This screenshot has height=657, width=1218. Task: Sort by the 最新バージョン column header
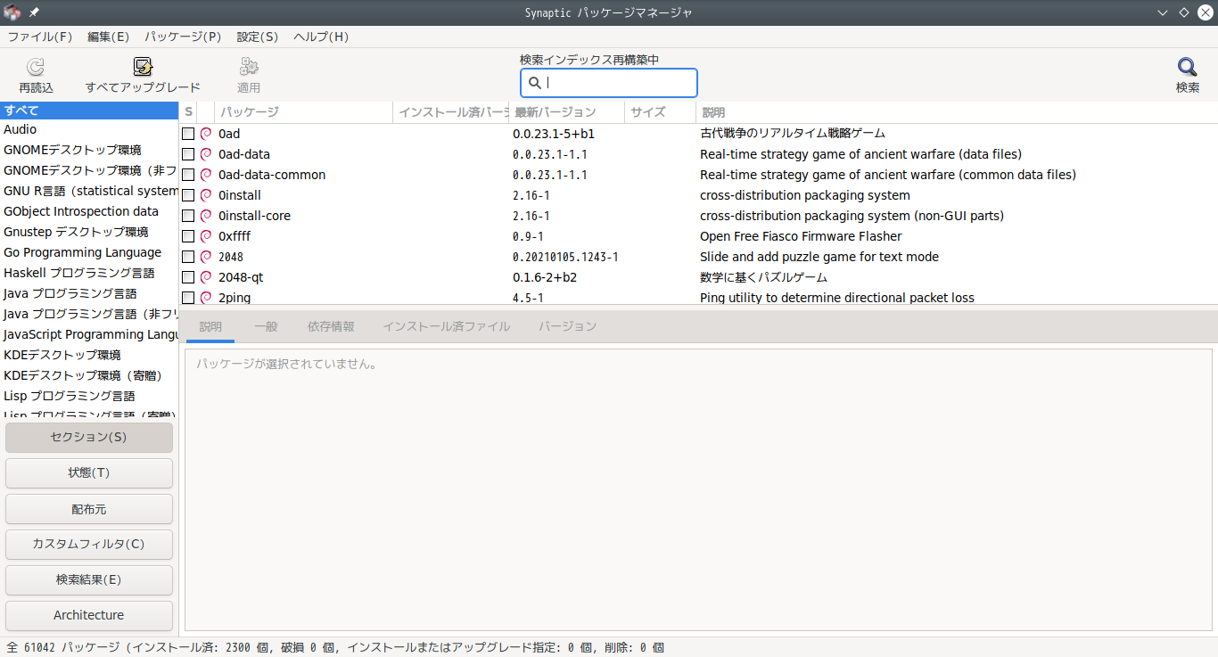tap(567, 112)
